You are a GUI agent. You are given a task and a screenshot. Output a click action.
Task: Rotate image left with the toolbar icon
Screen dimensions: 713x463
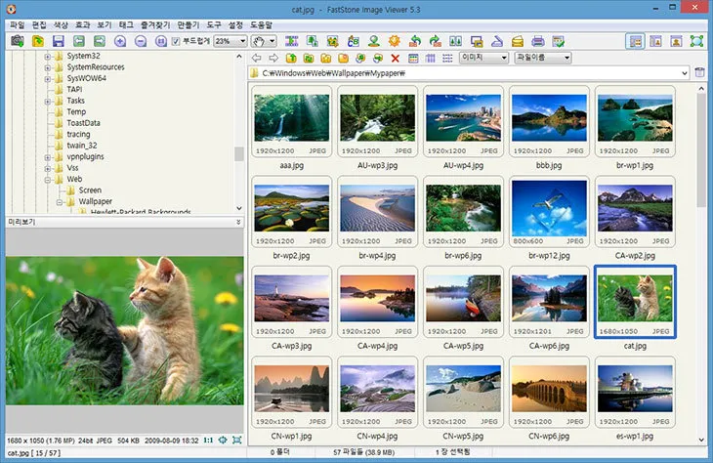pos(415,41)
